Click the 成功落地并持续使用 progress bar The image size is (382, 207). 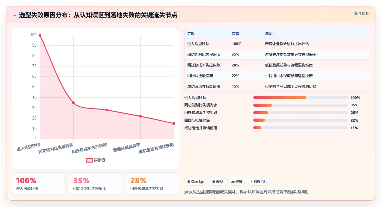click(301, 128)
